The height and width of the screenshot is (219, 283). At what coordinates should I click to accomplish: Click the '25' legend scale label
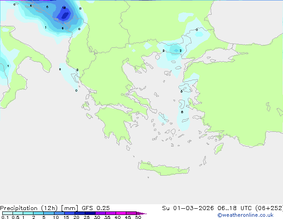pyautogui.click(x=87, y=217)
